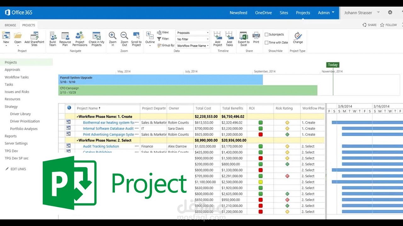Screen dimensions: 403x226
Task: Open Sites from the header navigation
Action: 284,13
